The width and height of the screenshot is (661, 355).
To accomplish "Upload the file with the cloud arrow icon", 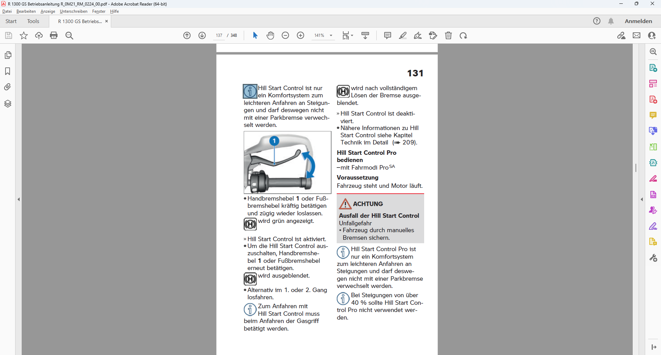I will (39, 35).
